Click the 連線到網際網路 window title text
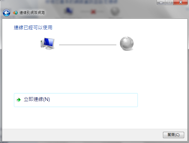This screenshot has height=143, width=189. (32, 13)
